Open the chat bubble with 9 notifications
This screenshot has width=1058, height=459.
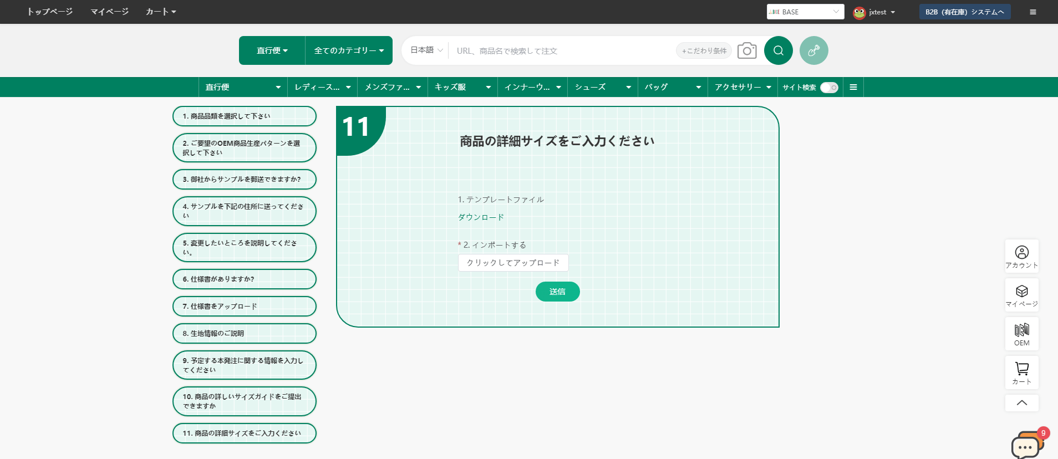[1027, 445]
